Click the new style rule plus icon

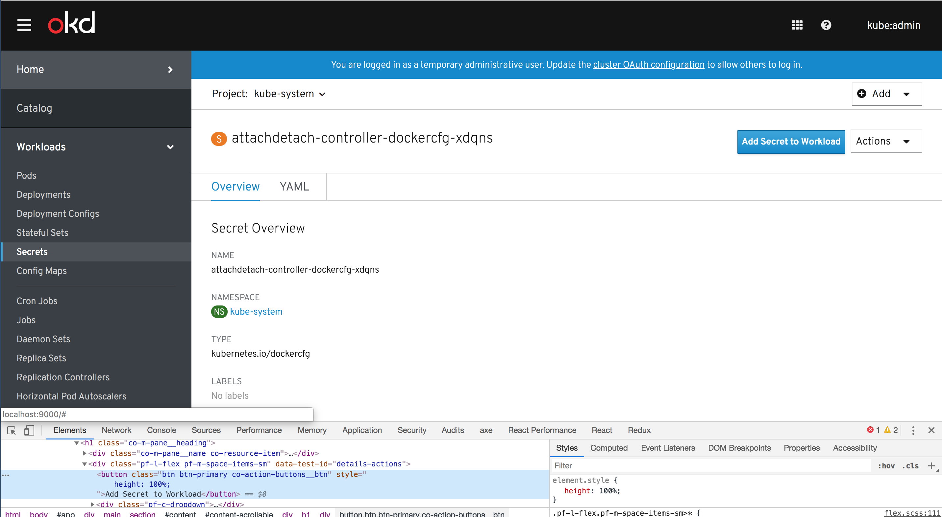[931, 465]
